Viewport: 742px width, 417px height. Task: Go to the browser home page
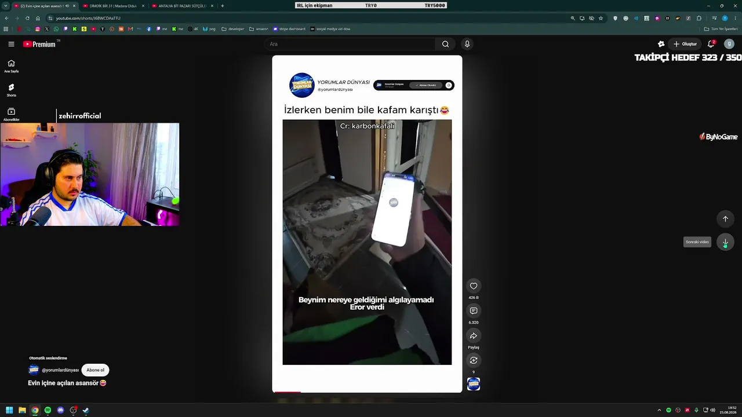pos(38,18)
